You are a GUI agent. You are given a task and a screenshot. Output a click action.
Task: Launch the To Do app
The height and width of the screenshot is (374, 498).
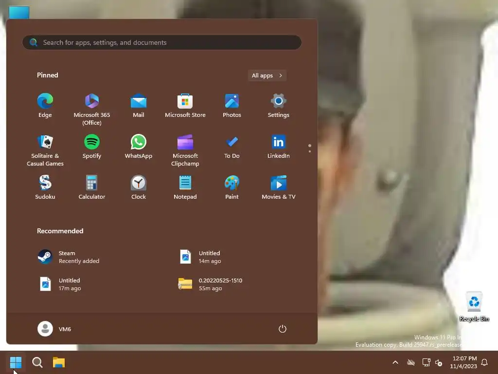click(x=232, y=147)
